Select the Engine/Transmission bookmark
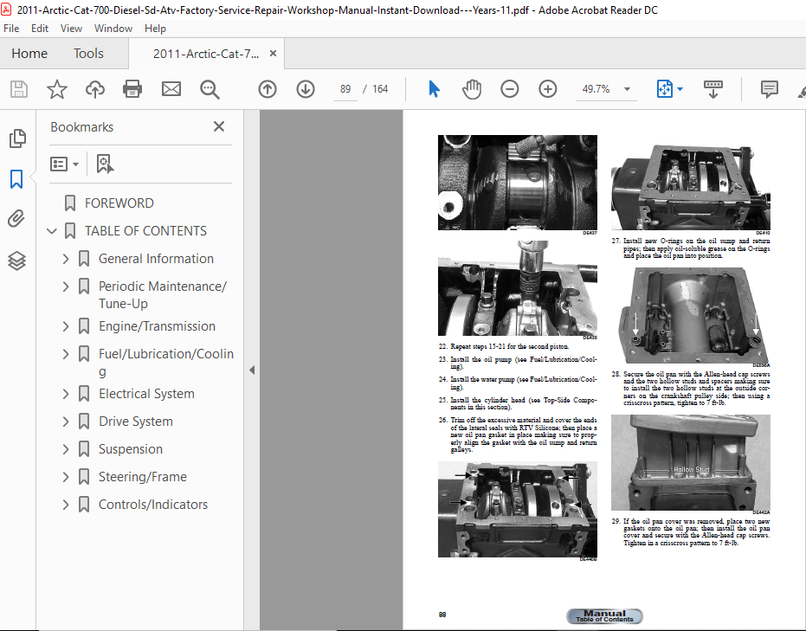Screen dimensions: 806x631 (157, 326)
